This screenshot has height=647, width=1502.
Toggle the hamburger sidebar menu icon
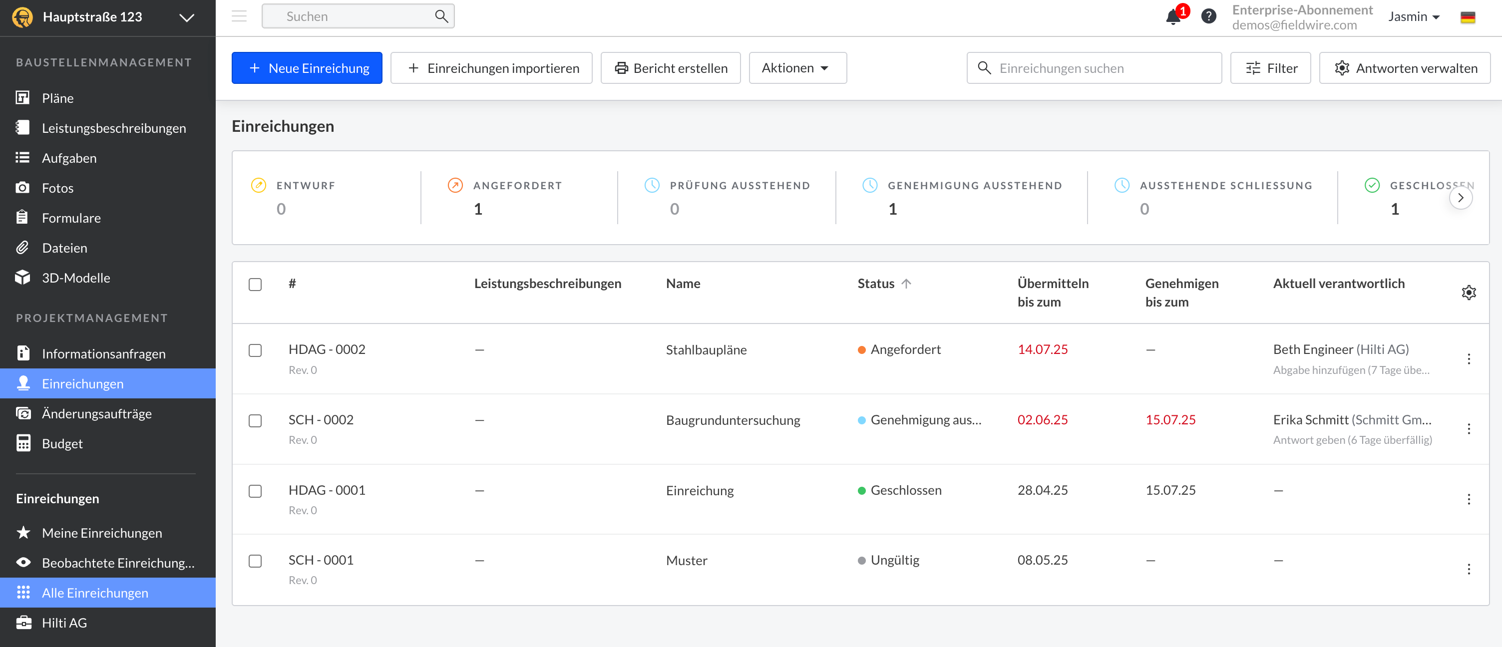(239, 16)
